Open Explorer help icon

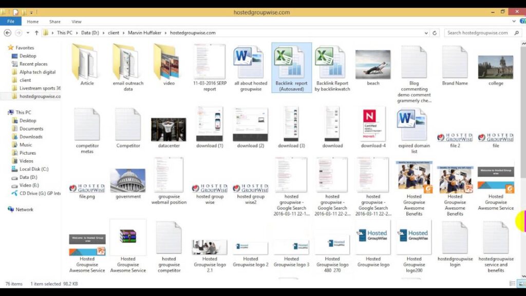tap(522, 21)
